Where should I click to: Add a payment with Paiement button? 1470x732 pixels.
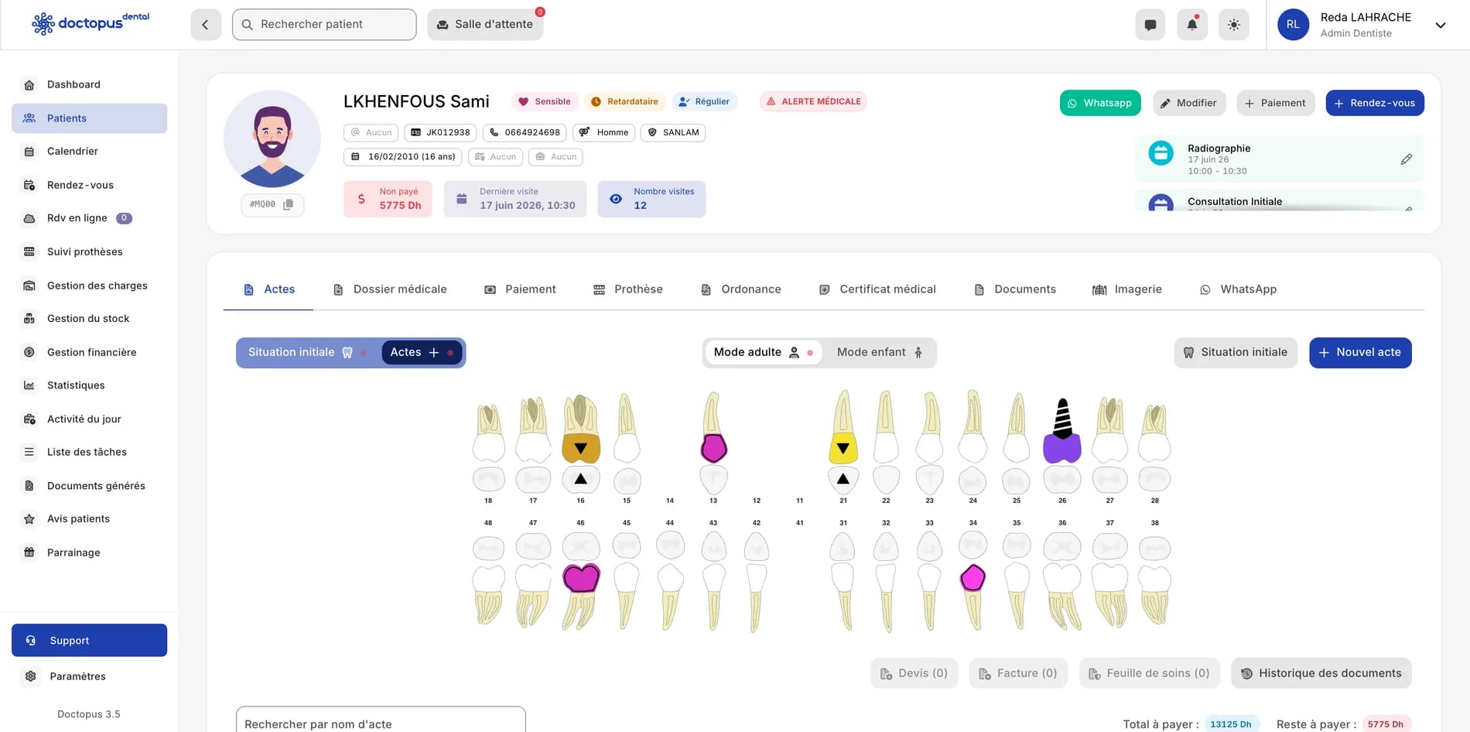click(x=1276, y=103)
